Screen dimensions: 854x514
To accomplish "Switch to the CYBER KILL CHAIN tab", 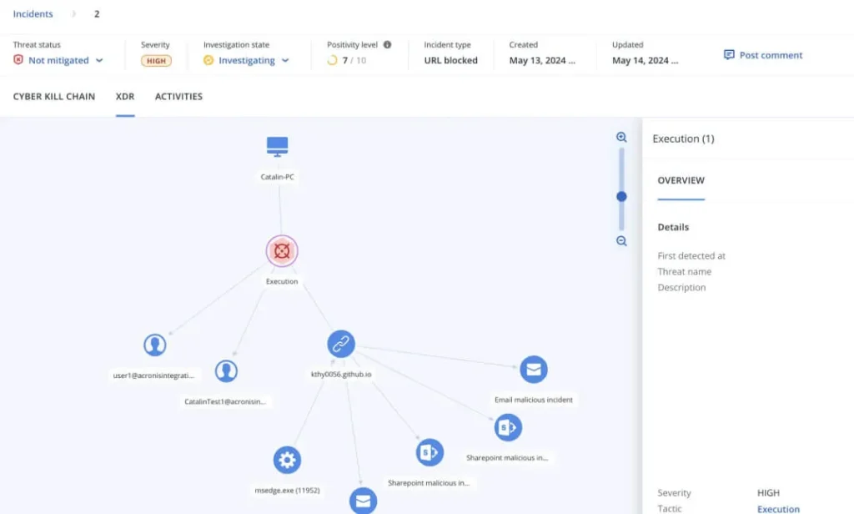I will point(53,96).
